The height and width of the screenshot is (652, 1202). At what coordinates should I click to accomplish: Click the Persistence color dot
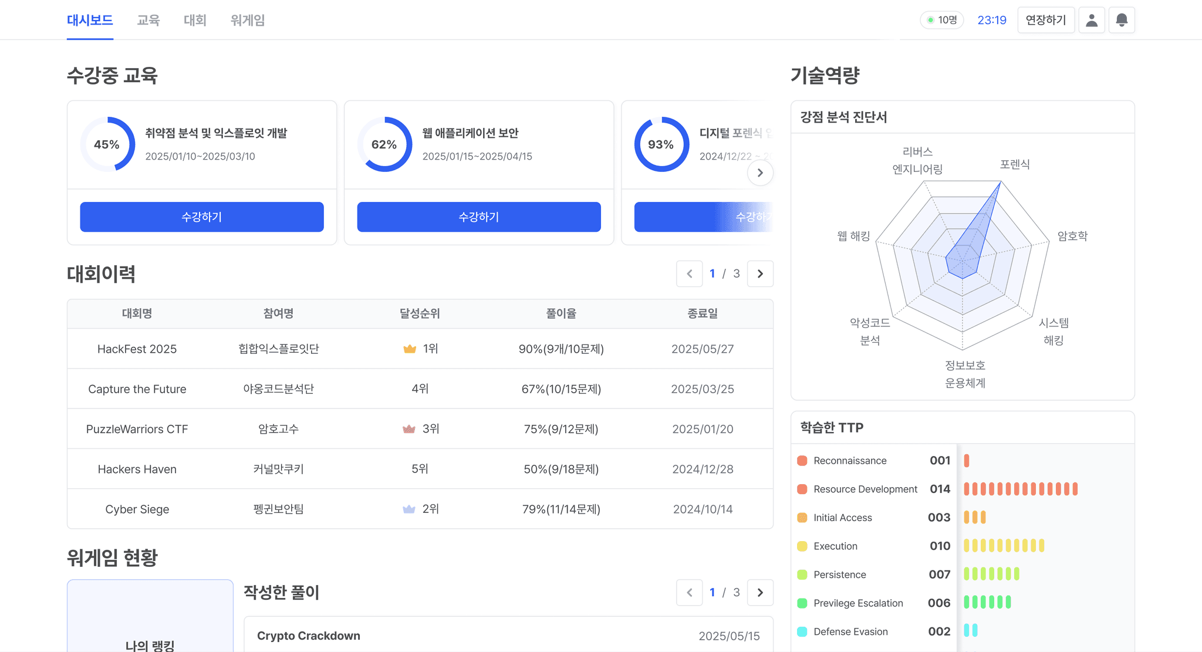802,575
